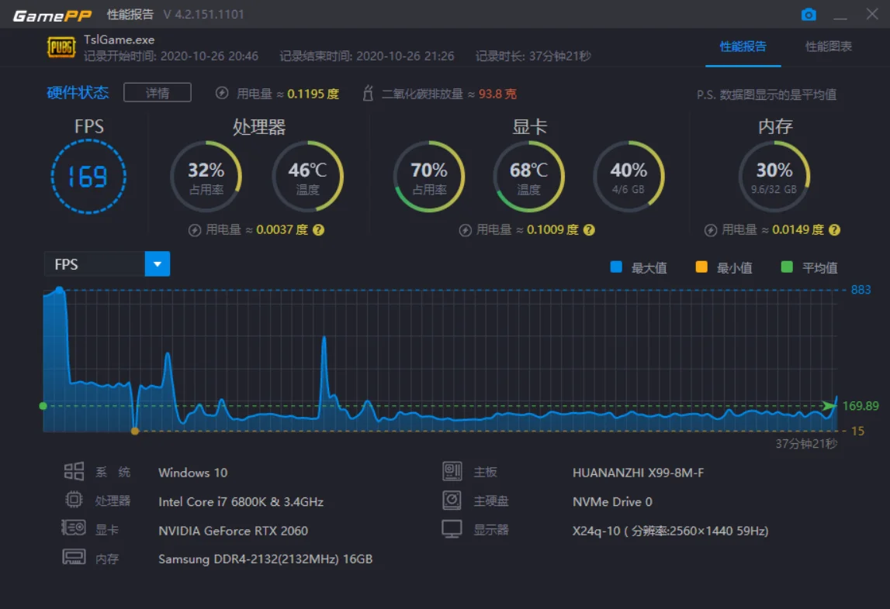Click memory power usage help icon
The width and height of the screenshot is (890, 609).
tap(834, 229)
